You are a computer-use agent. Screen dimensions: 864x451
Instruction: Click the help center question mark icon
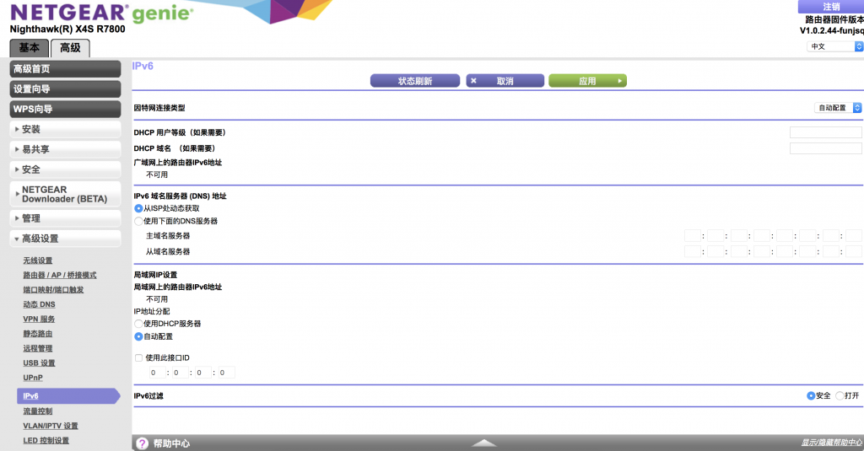pyautogui.click(x=143, y=443)
